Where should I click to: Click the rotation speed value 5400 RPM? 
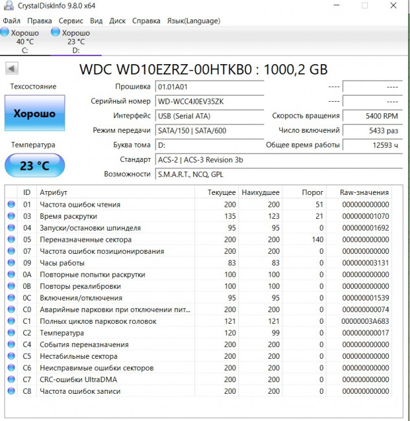click(x=372, y=116)
